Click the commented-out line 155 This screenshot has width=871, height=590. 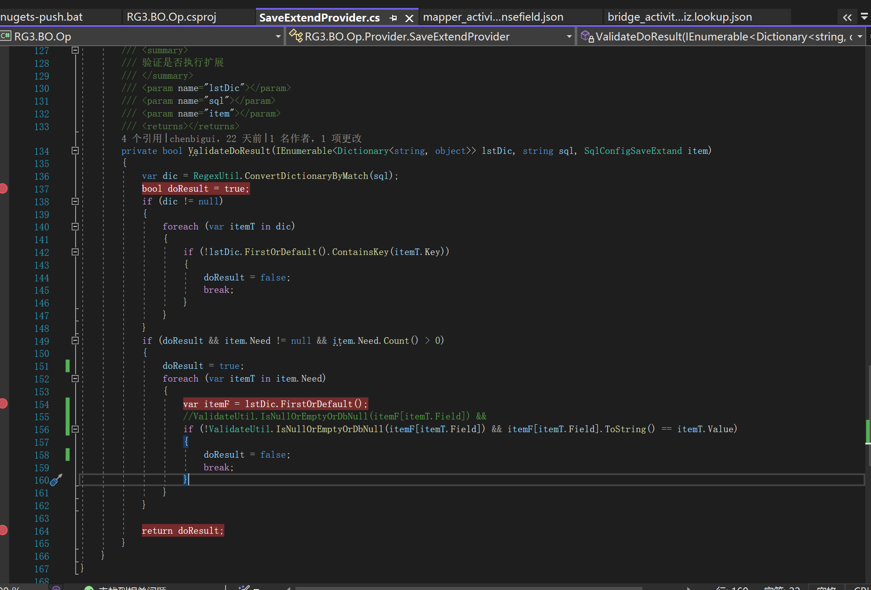pyautogui.click(x=335, y=416)
